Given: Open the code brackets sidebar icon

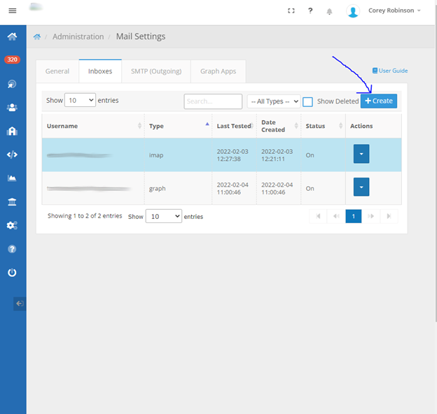Looking at the screenshot, I should (x=12, y=155).
